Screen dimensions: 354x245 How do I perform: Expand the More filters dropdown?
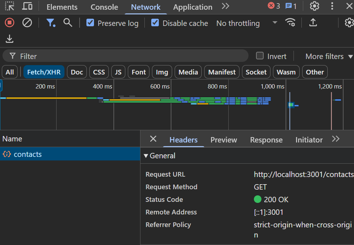(329, 56)
